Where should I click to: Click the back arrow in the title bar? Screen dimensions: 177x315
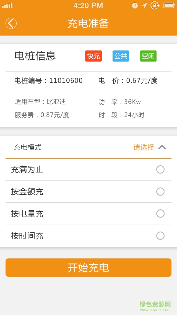[11, 23]
